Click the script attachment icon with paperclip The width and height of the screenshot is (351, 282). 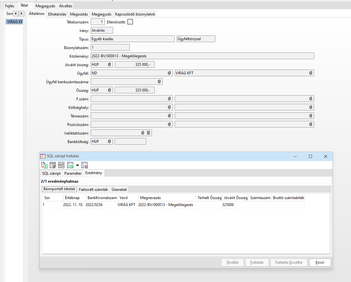(53, 165)
